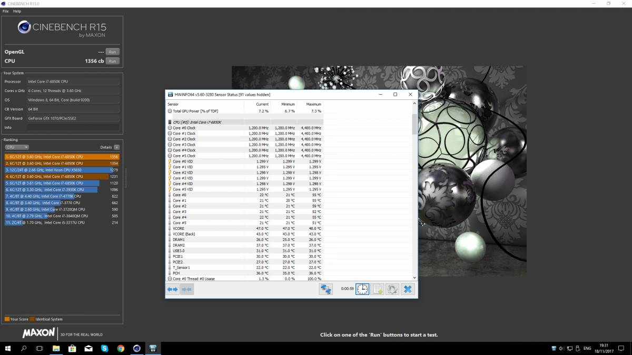Click the ENG language indicator in the taskbar
This screenshot has width=632, height=355.
587,348
